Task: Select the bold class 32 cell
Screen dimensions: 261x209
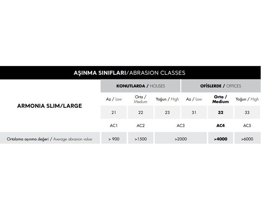Action: click(x=221, y=112)
